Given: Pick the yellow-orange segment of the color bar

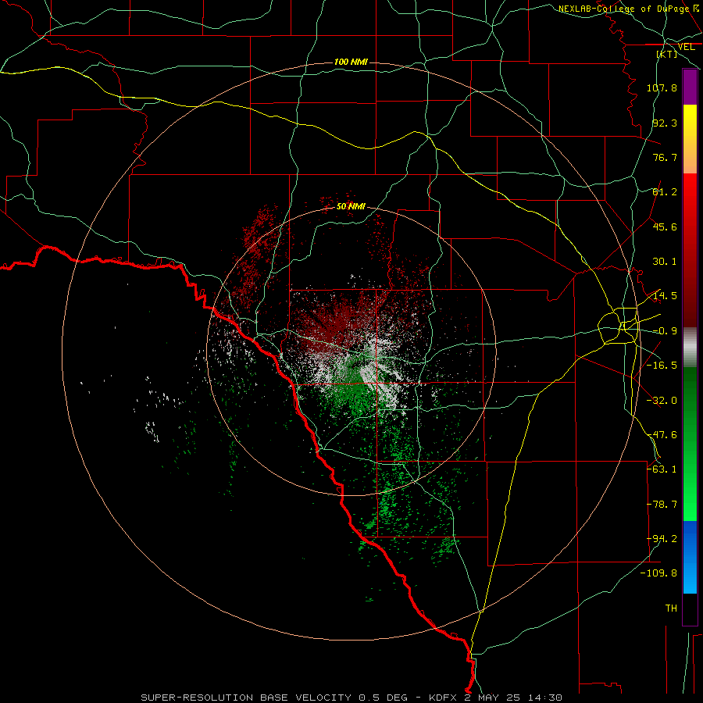Looking at the screenshot, I should click(690, 139).
